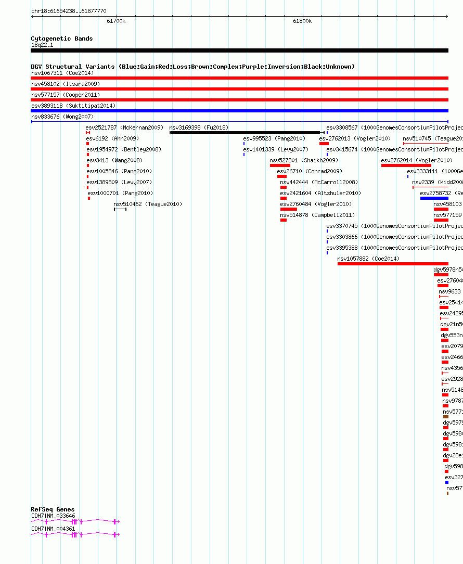The height and width of the screenshot is (564, 463).
Task: Select esv1005846 (Pang2010) variant label
Action: point(119,171)
